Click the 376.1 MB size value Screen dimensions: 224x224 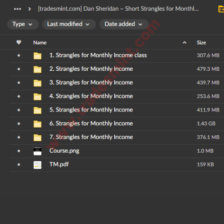tap(208, 137)
